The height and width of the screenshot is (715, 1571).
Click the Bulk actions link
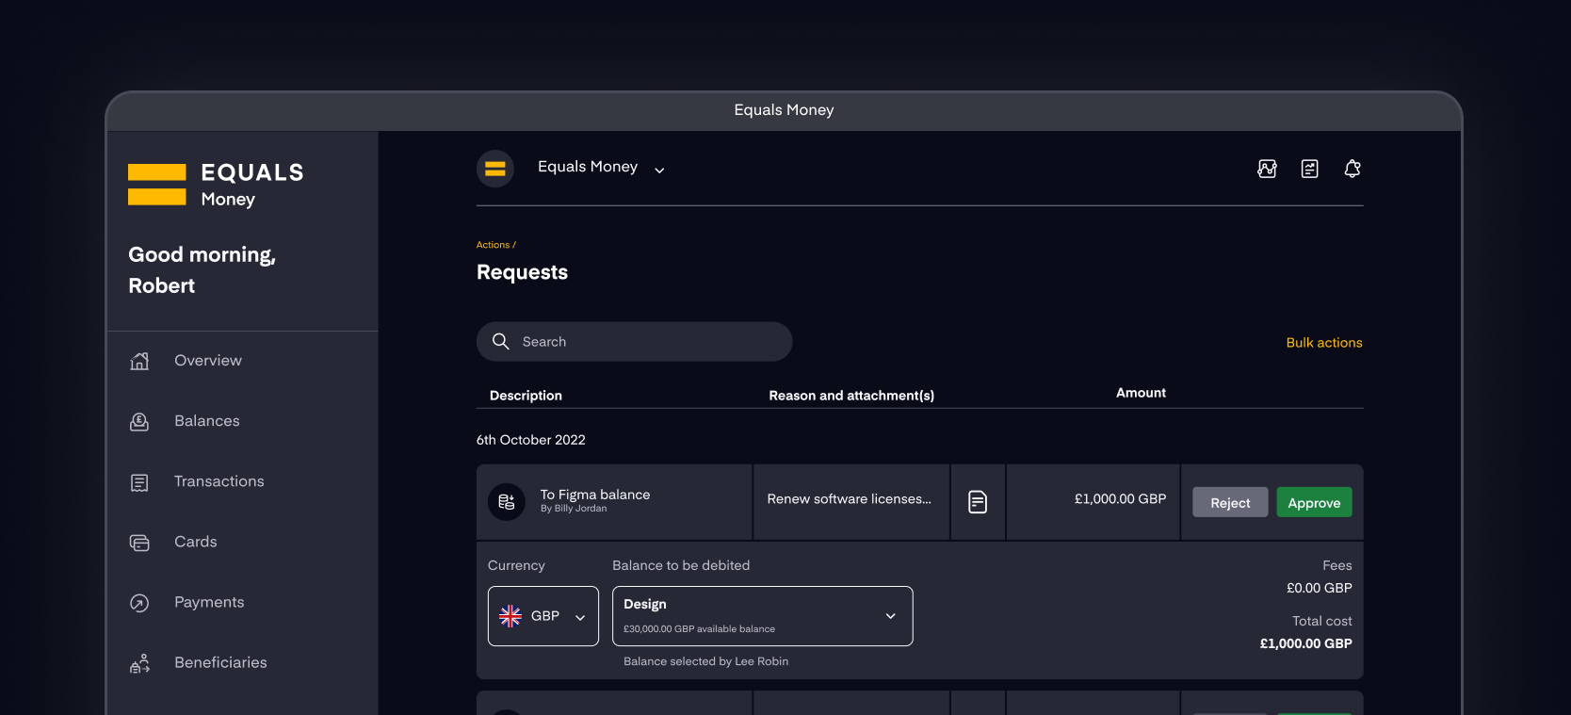1324,343
